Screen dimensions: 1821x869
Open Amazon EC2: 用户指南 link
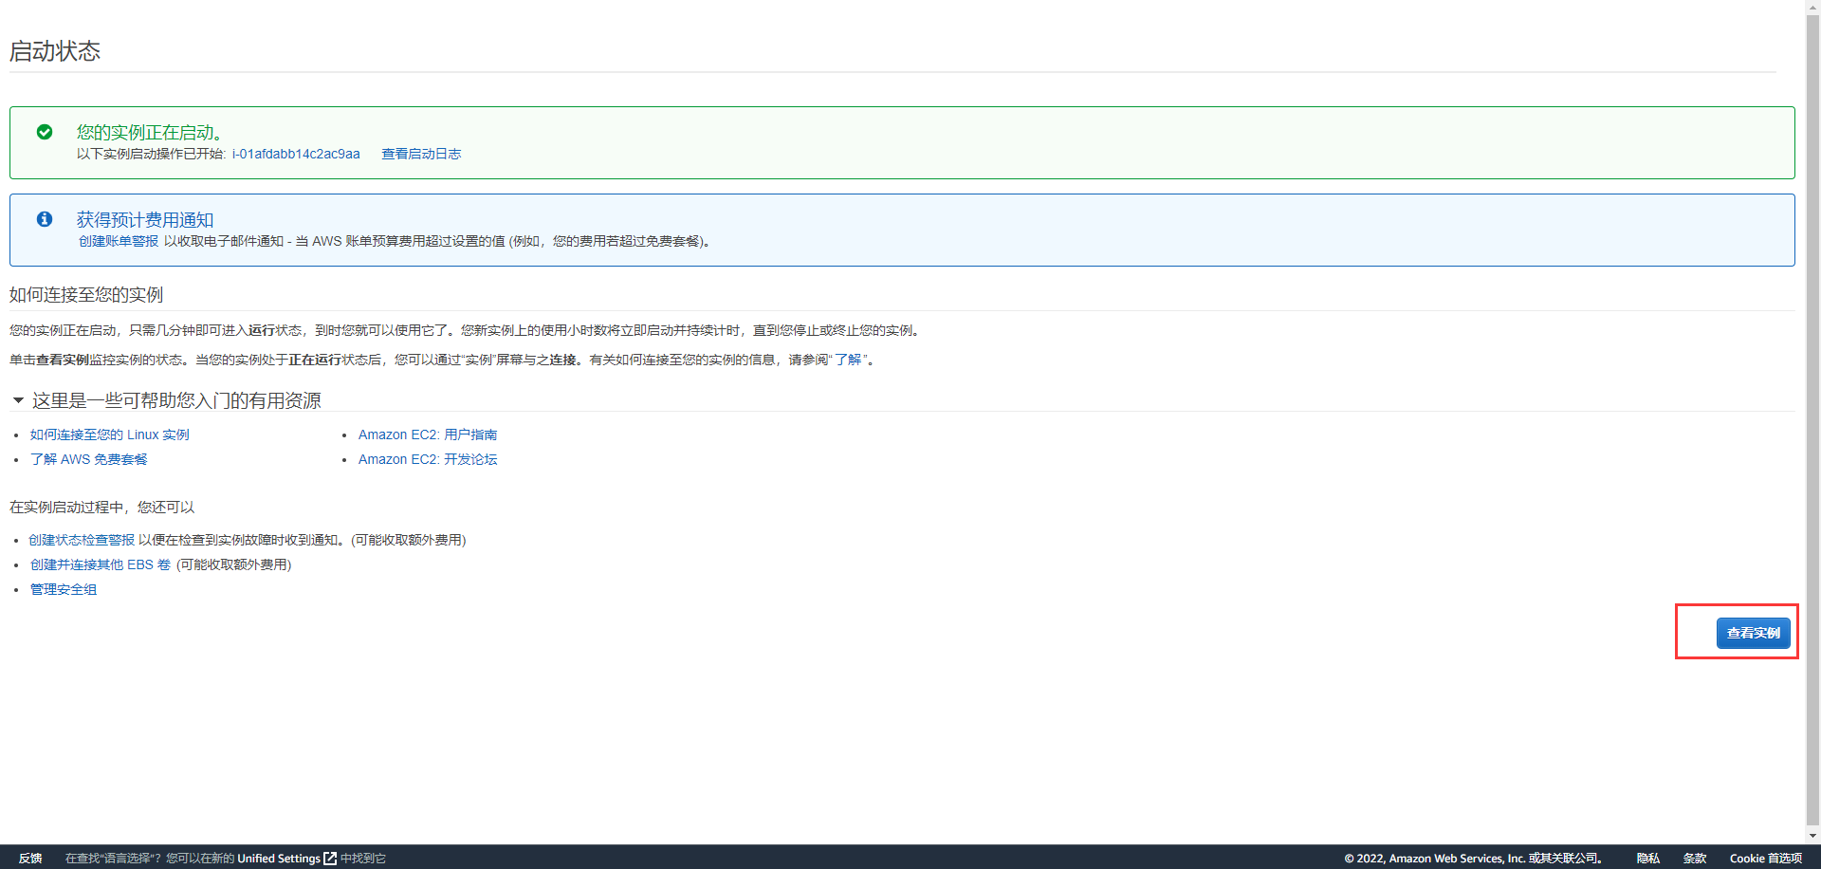(427, 434)
